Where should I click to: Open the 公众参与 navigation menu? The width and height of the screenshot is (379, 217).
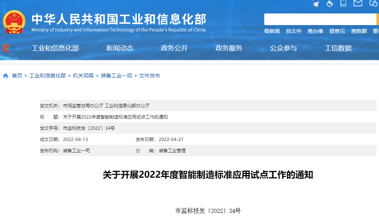click(283, 48)
